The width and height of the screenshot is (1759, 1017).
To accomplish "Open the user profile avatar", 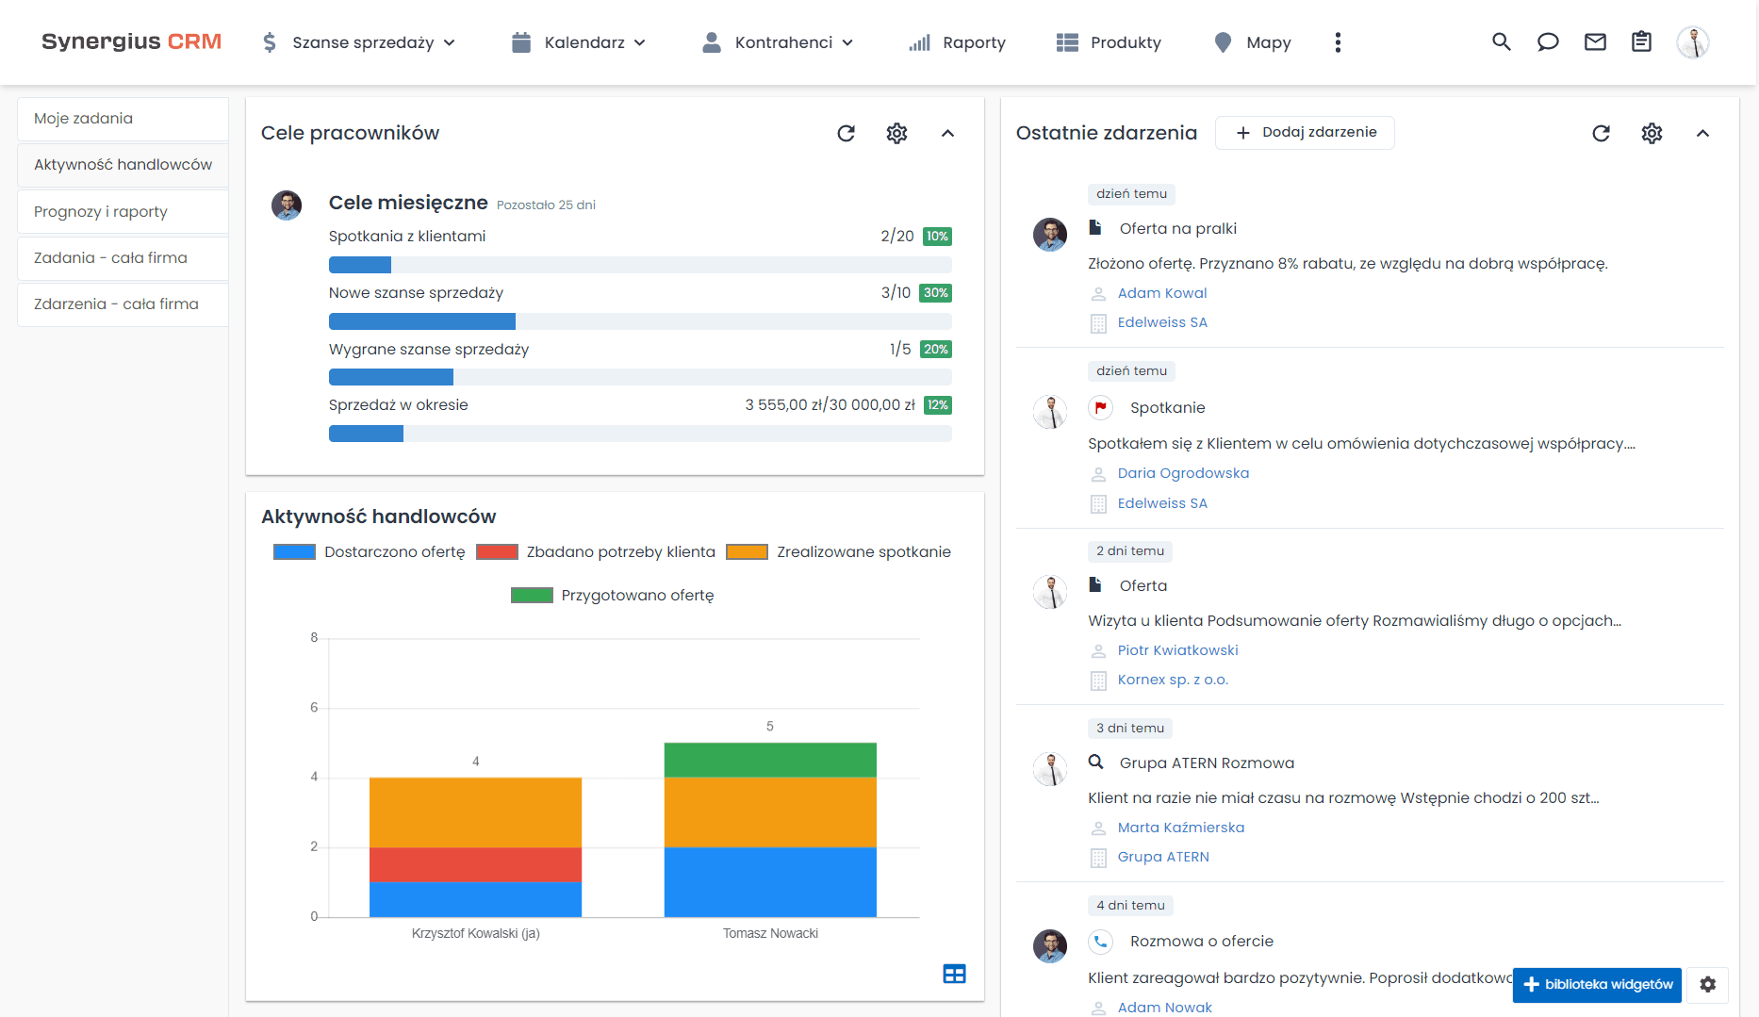I will (1692, 42).
